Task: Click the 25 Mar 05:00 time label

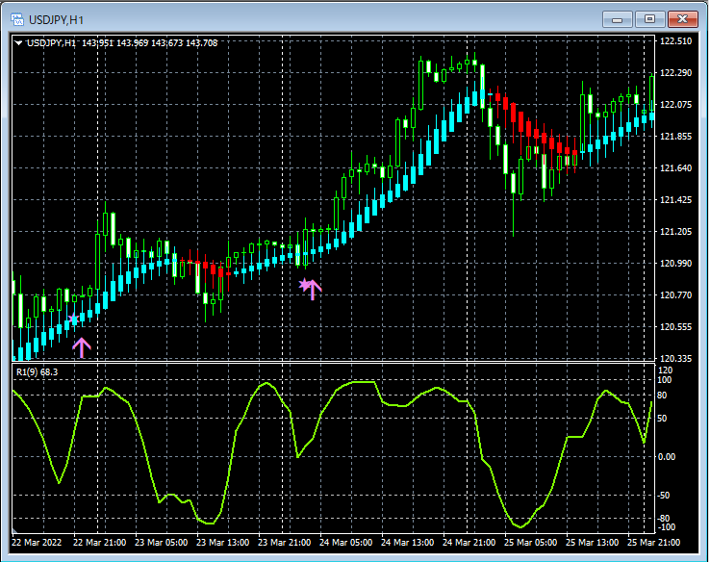Action: tap(531, 542)
